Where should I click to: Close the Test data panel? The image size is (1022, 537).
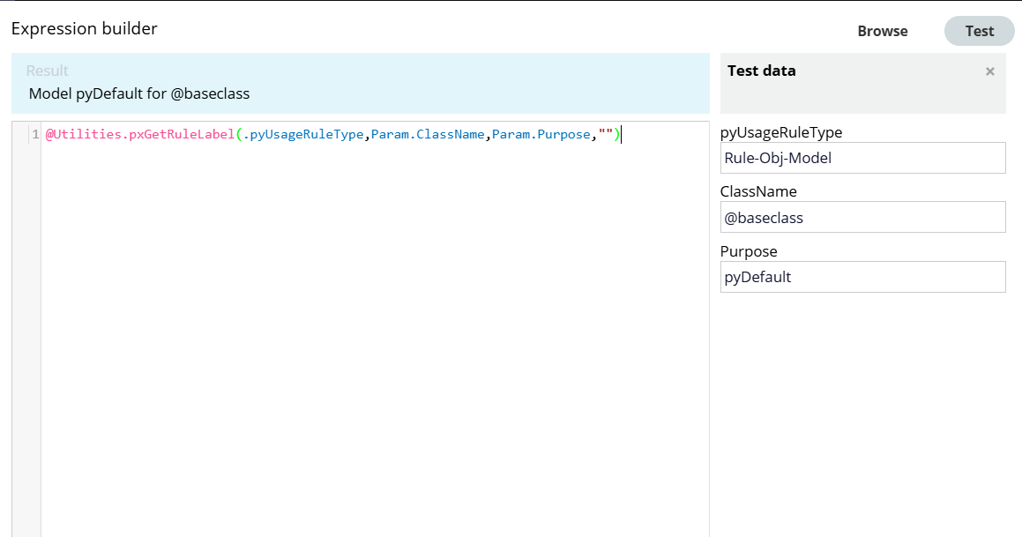point(989,71)
